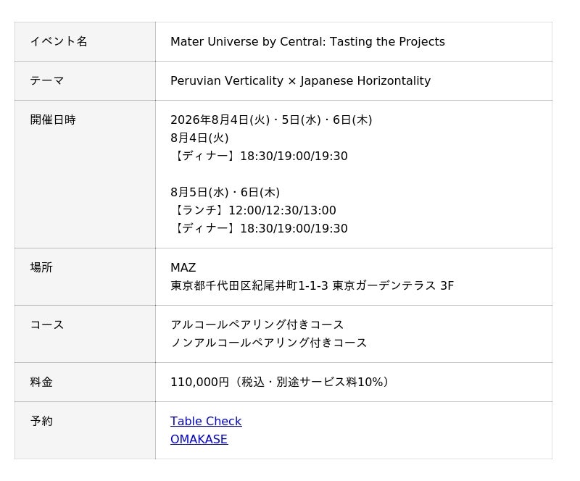Click the ノンアルコールペアリング付きコース line

coord(268,343)
